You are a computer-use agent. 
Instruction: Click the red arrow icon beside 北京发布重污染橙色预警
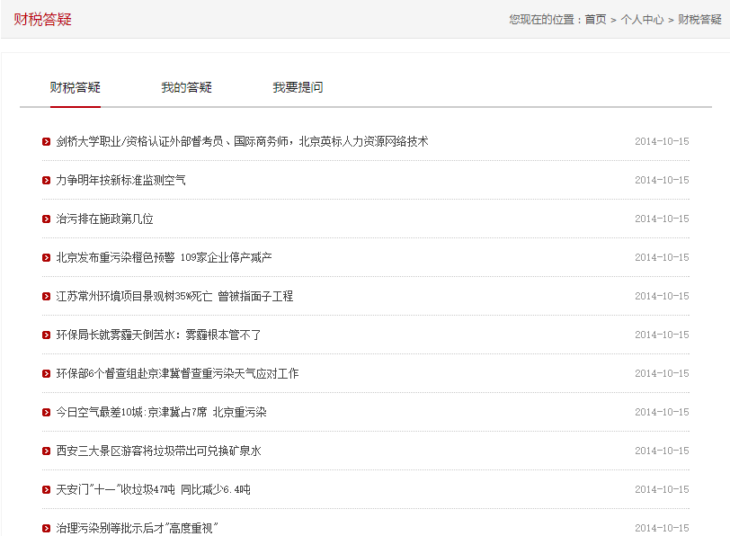click(x=46, y=257)
